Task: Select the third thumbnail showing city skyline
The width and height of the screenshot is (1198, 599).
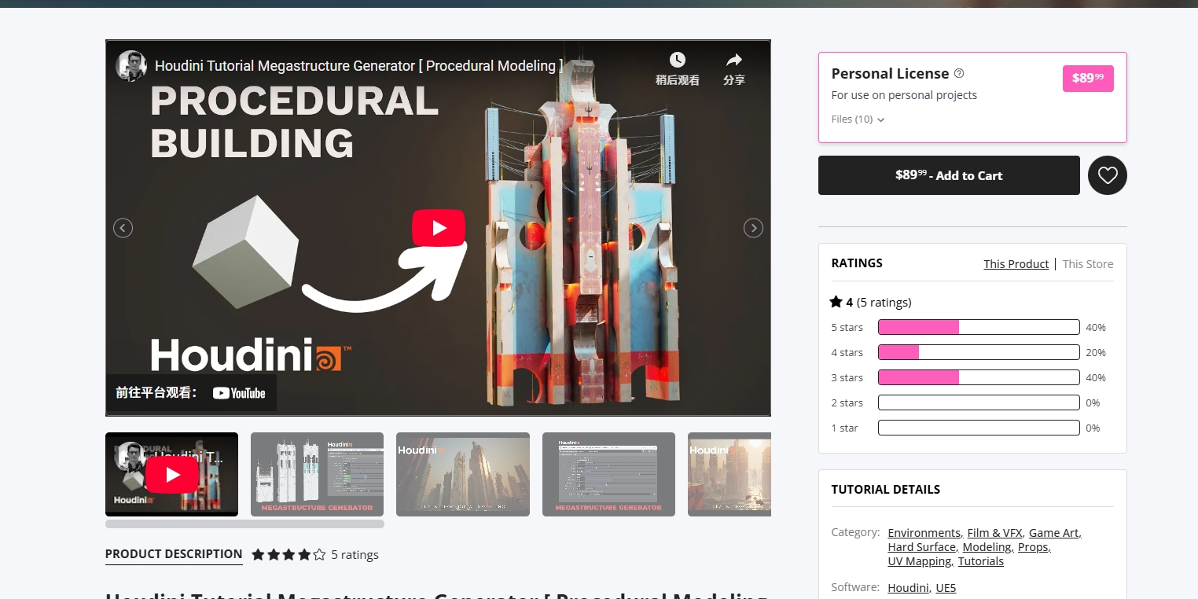Action: pyautogui.click(x=463, y=474)
